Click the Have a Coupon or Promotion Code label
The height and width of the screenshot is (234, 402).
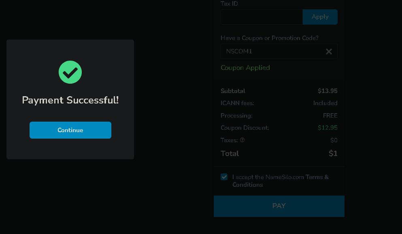tap(270, 38)
